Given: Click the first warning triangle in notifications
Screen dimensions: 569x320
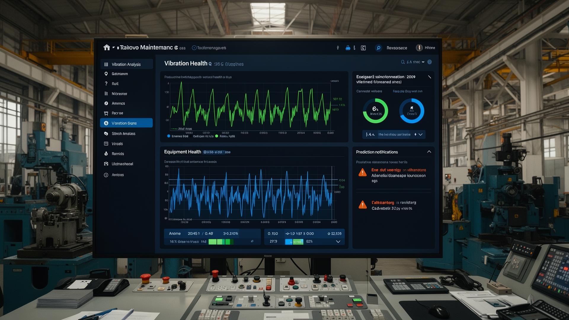Looking at the screenshot, I should pyautogui.click(x=362, y=172).
